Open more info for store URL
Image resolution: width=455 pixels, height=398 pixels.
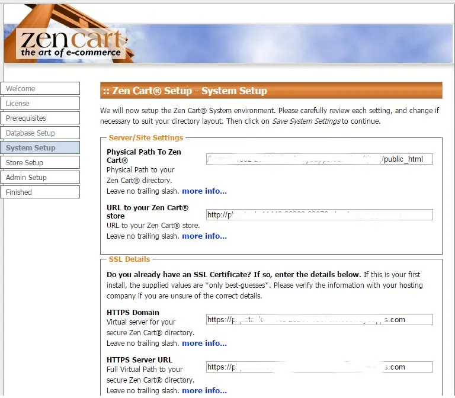point(204,236)
